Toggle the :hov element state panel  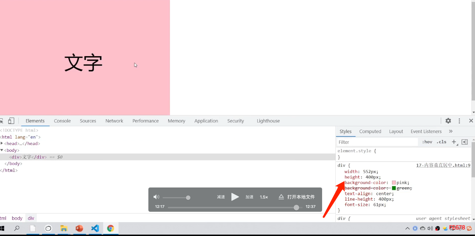point(427,142)
